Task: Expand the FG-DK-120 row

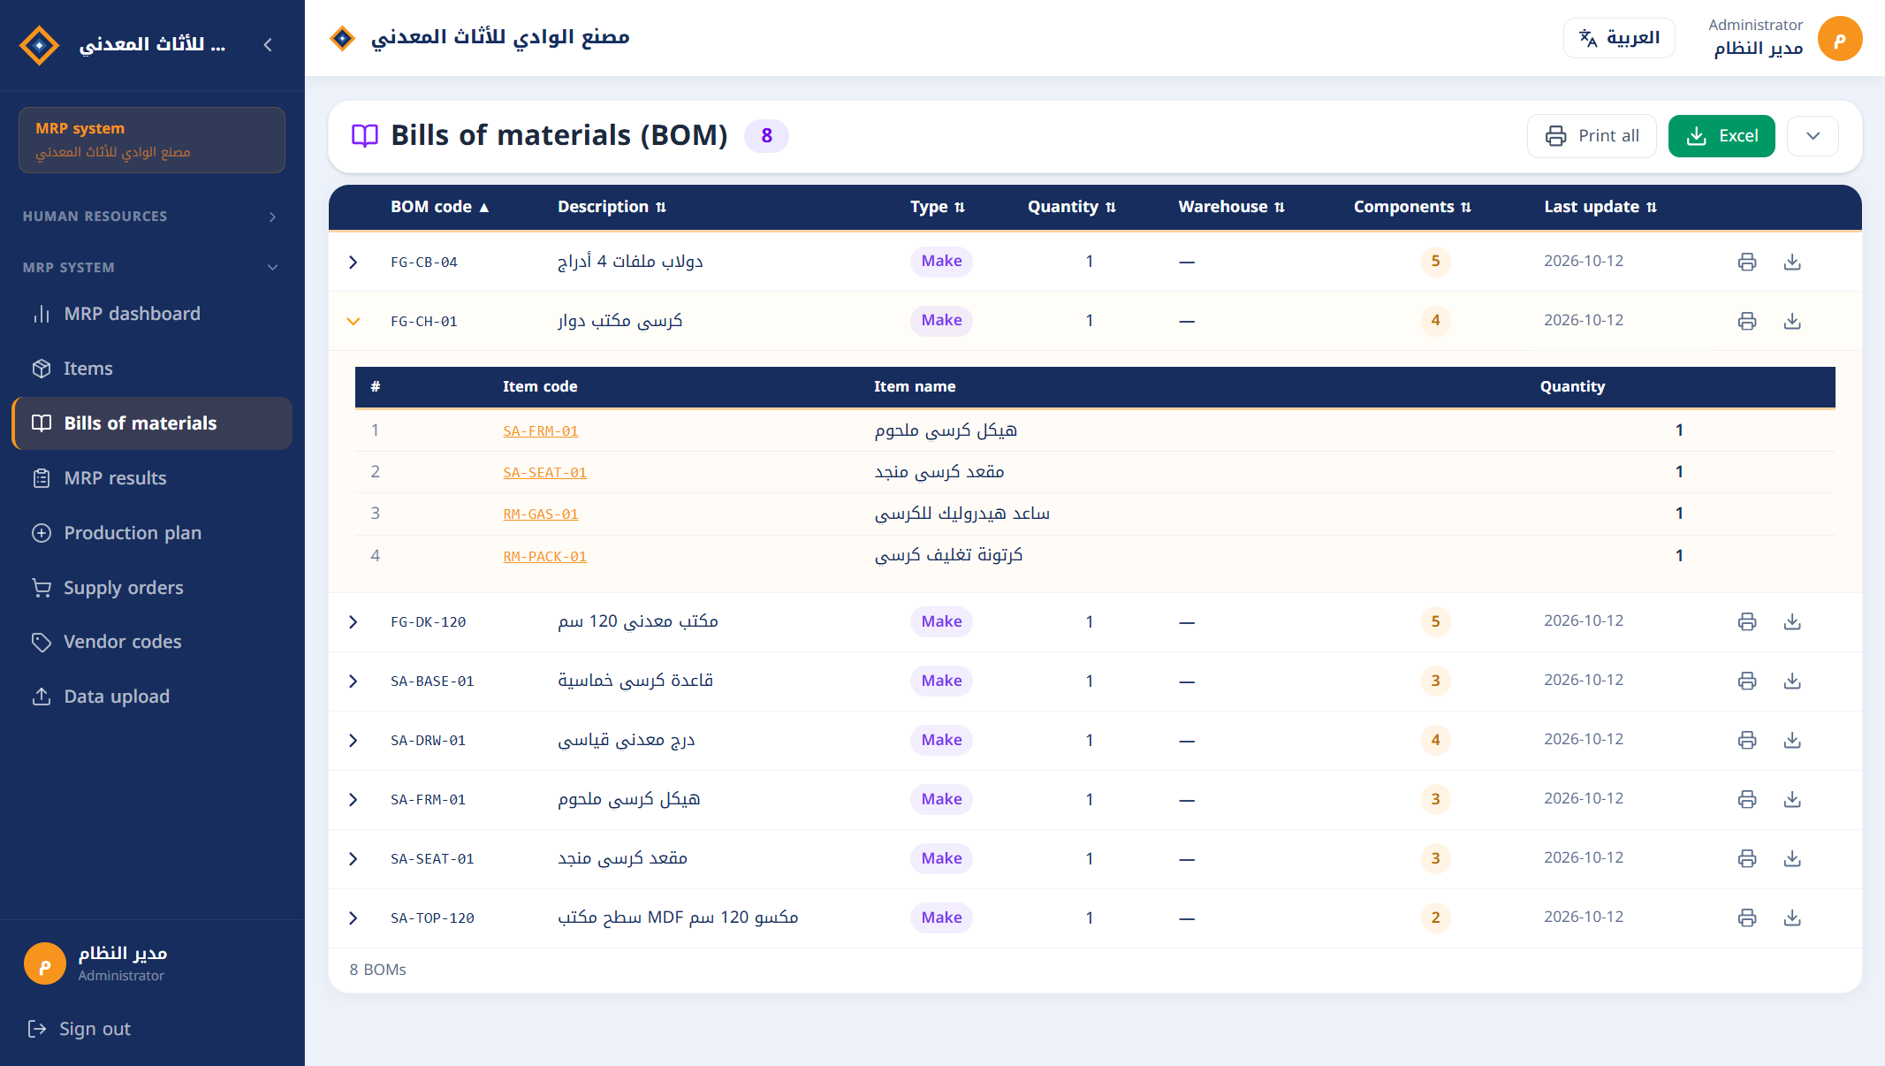Action: [353, 621]
